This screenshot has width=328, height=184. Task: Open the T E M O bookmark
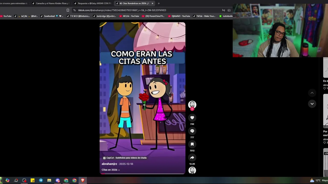(78, 16)
